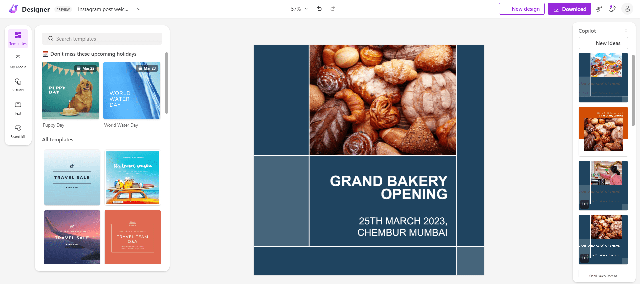Click the video icon on bottom bakery suggestion
The width and height of the screenshot is (640, 284).
point(585,258)
